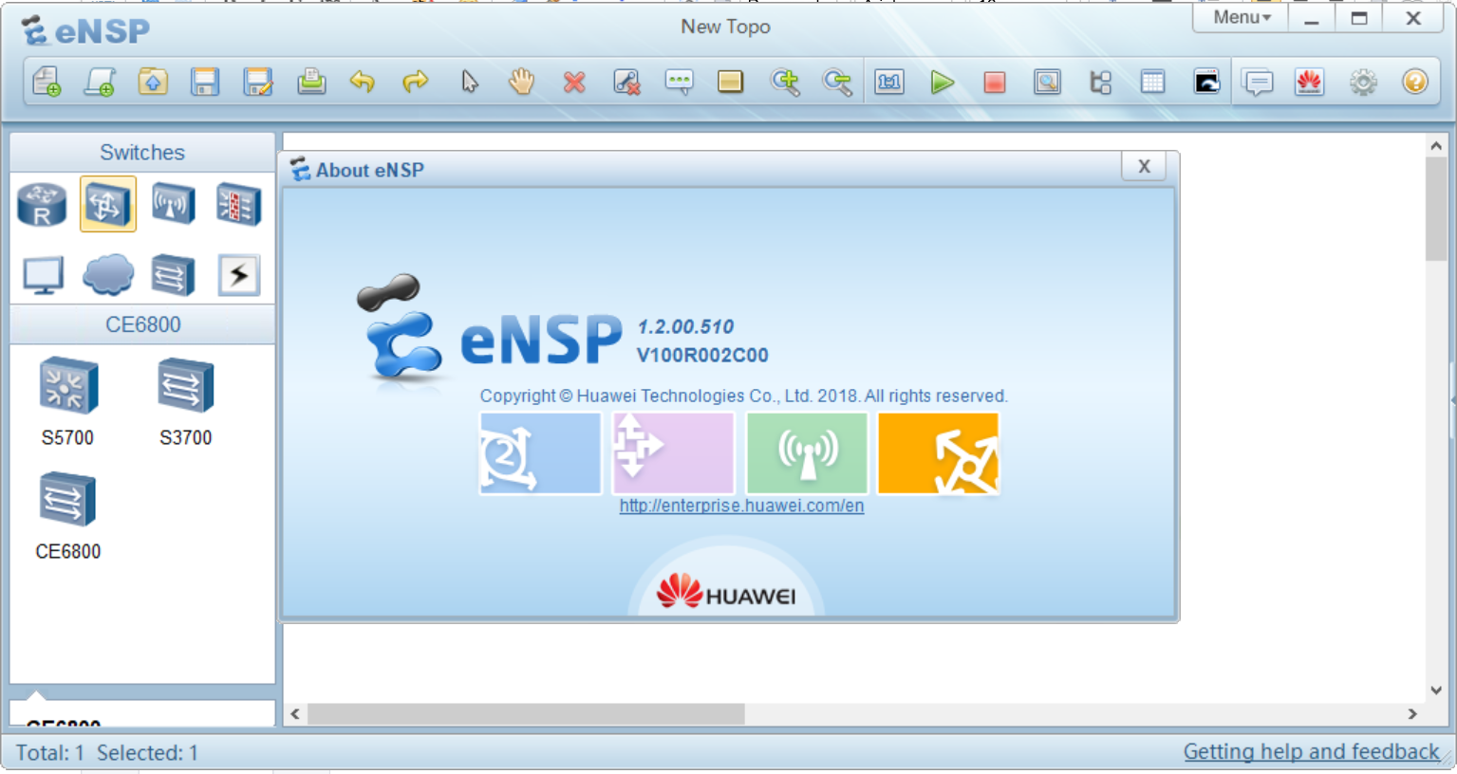
Task: Click the version text 1.2.00.510
Action: point(685,327)
